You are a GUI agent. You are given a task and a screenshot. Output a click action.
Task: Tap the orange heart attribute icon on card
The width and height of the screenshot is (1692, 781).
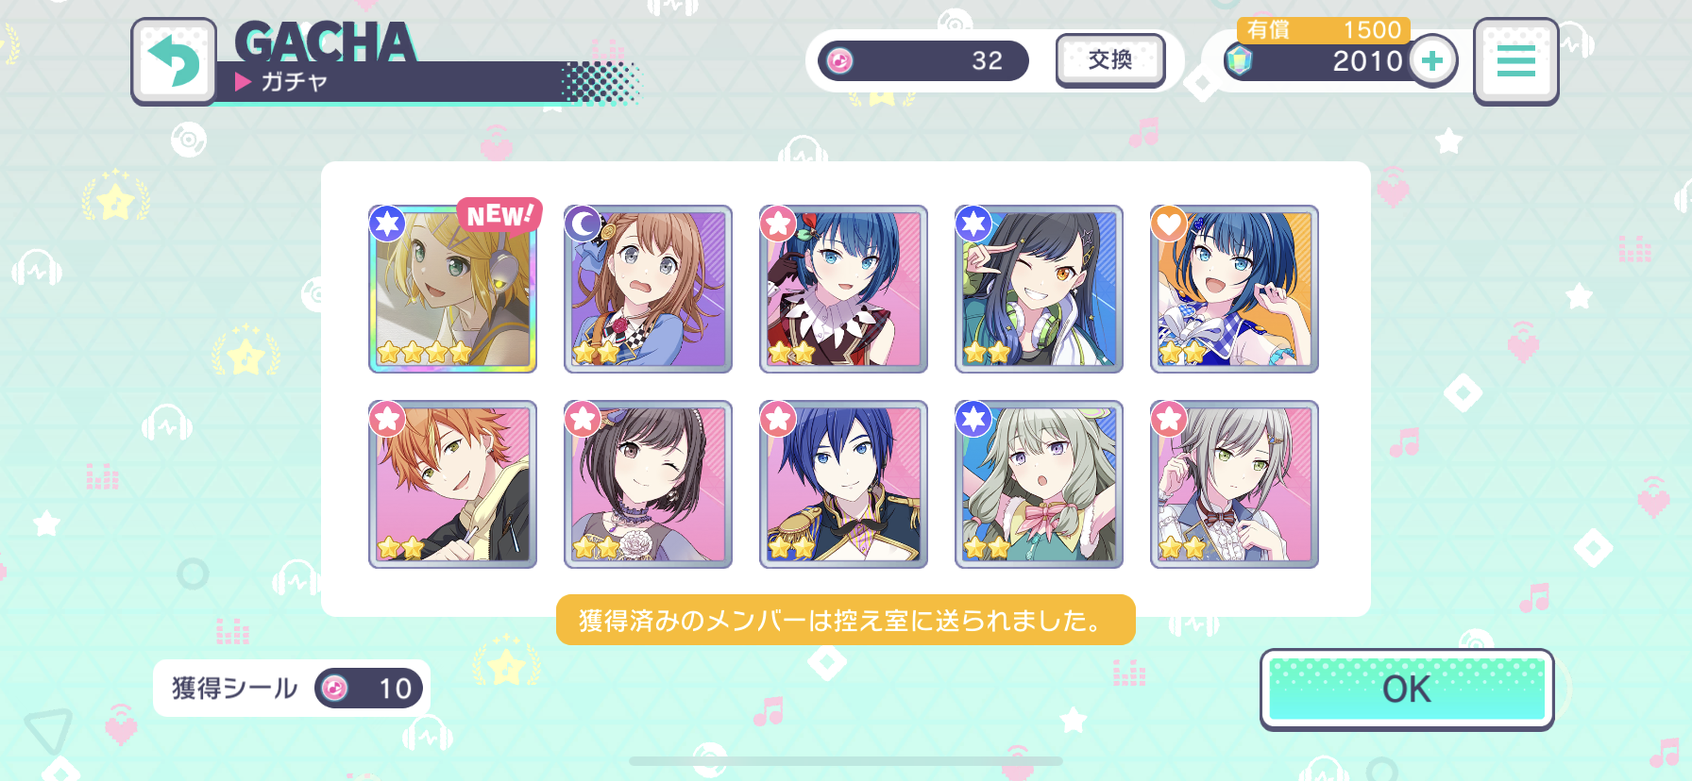click(x=1169, y=224)
